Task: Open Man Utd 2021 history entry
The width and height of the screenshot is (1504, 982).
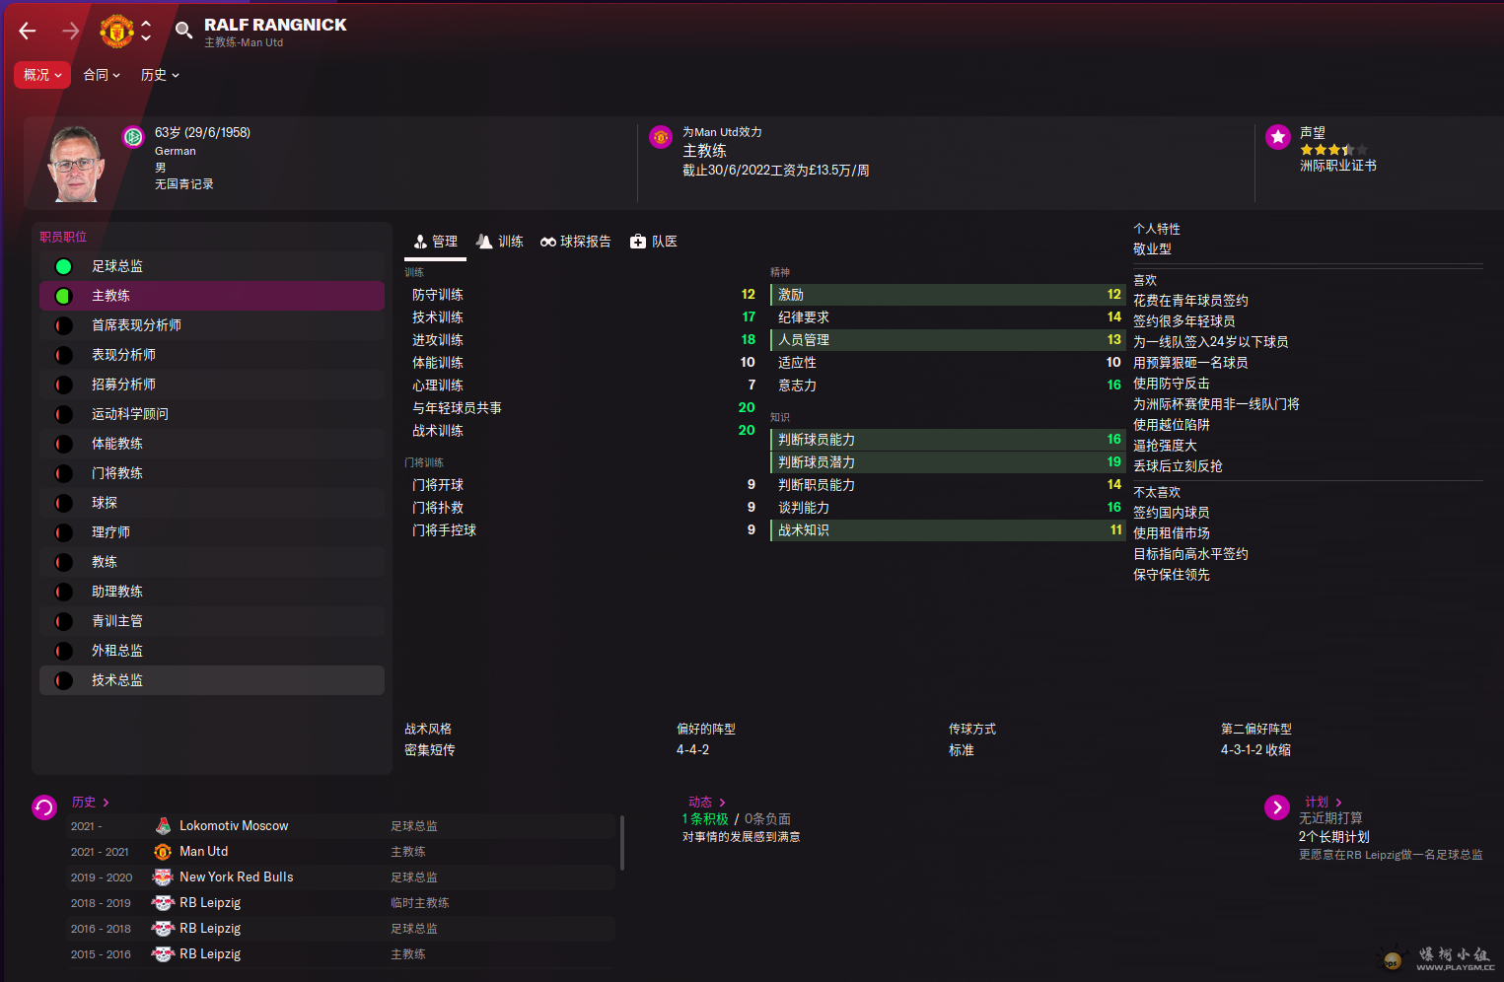Action: tap(341, 852)
